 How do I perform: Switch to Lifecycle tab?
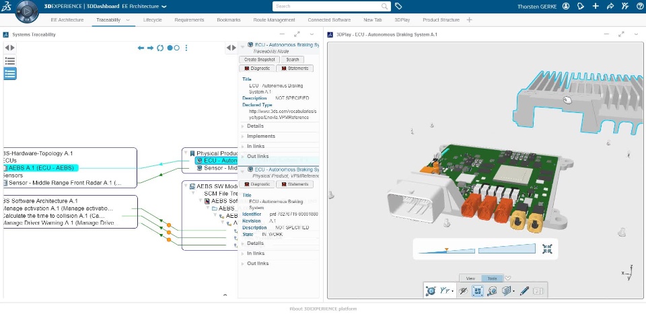(153, 19)
